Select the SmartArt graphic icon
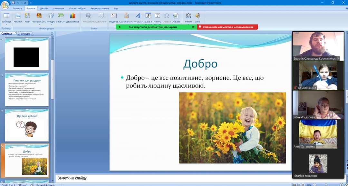Image resolution: width=348 pixels, height=186 pixels. (x=61, y=18)
